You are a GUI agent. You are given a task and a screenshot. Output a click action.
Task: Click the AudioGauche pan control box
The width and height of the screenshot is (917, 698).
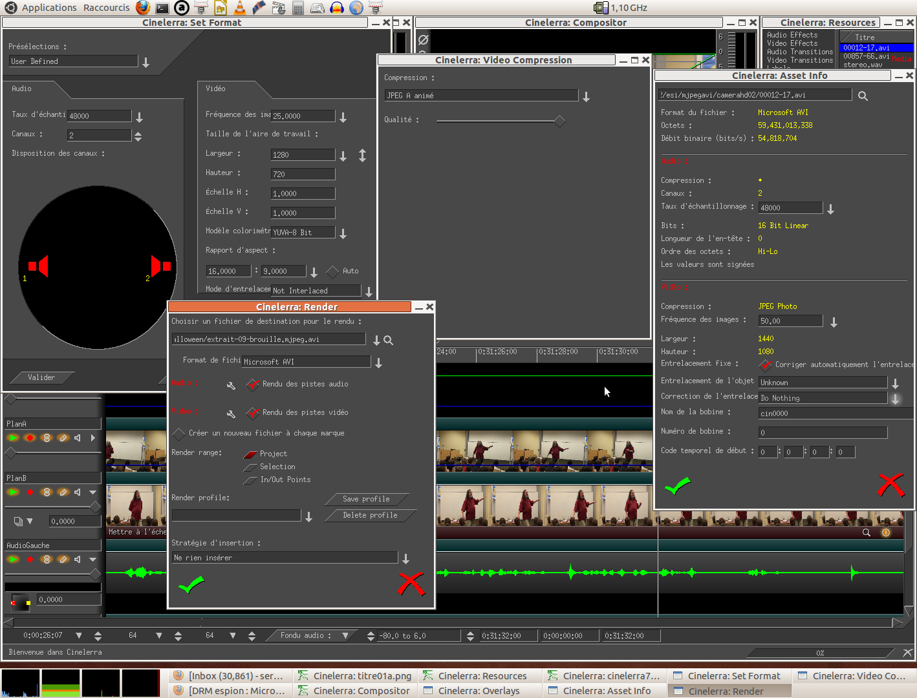click(x=21, y=603)
